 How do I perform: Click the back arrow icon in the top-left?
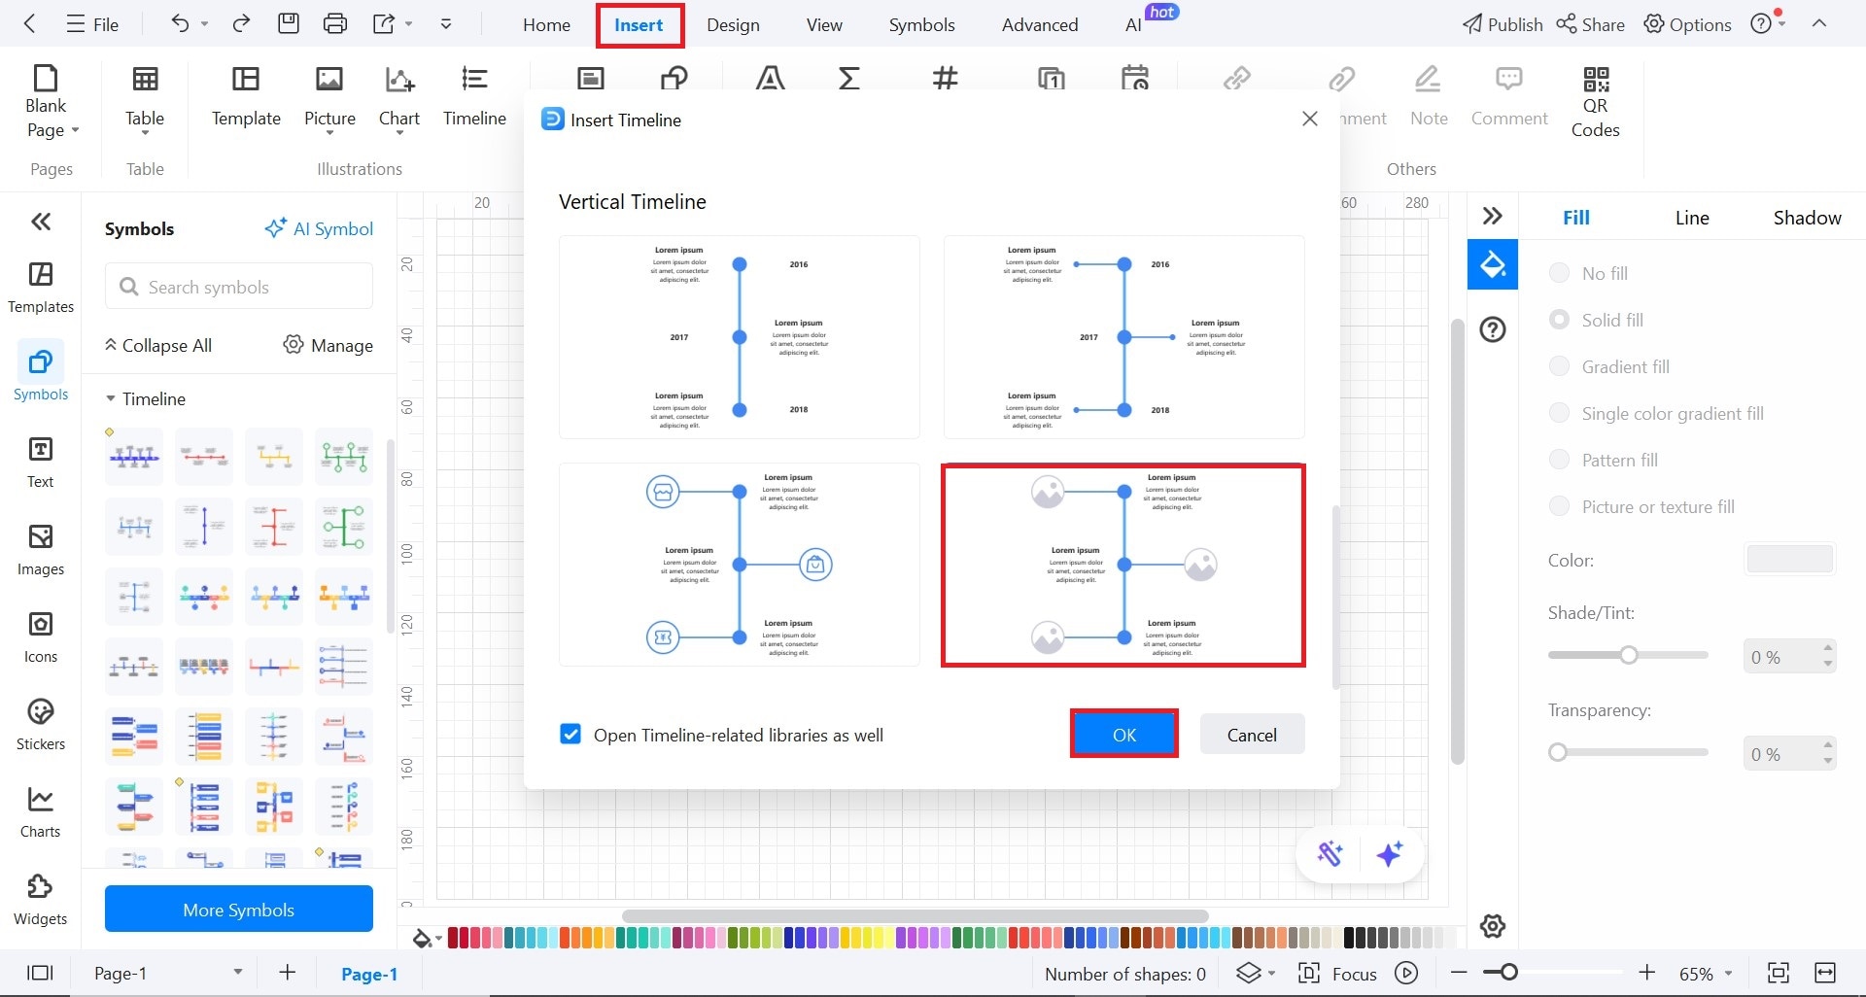(29, 24)
